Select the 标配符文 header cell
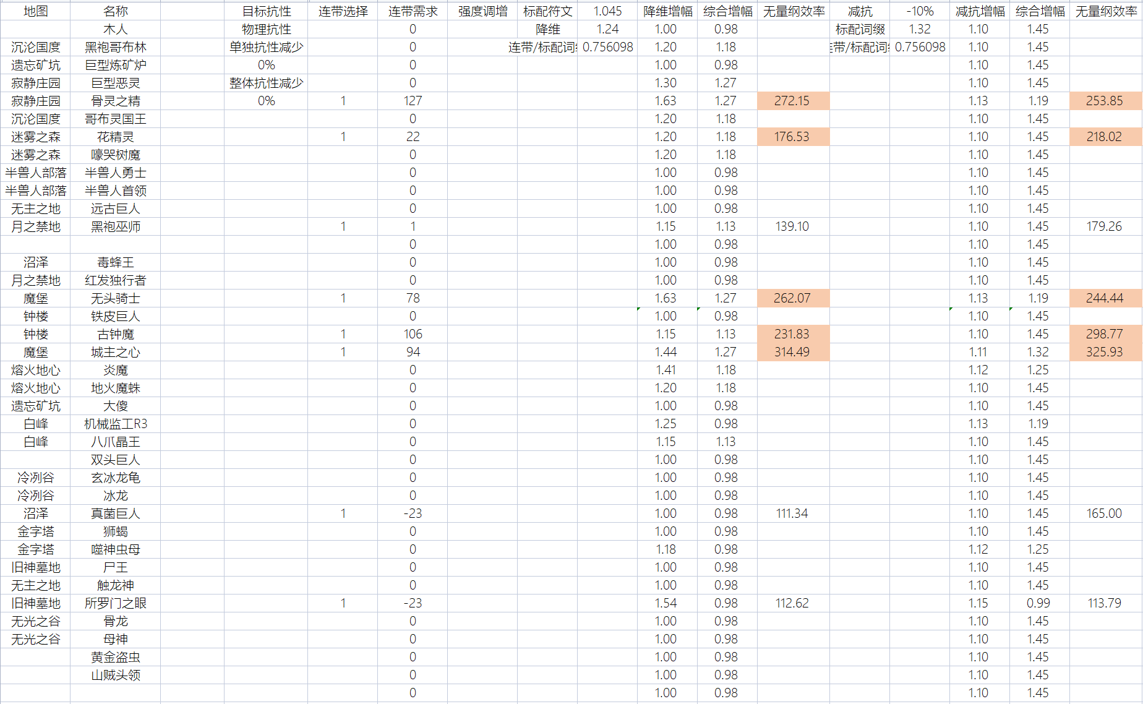This screenshot has width=1143, height=704. click(547, 11)
